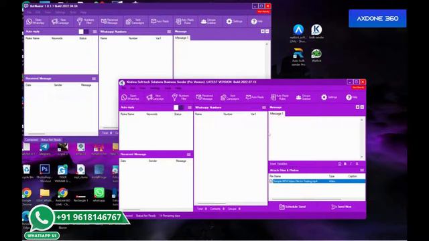Click Keywords column header in Business Sender

(x=152, y=114)
